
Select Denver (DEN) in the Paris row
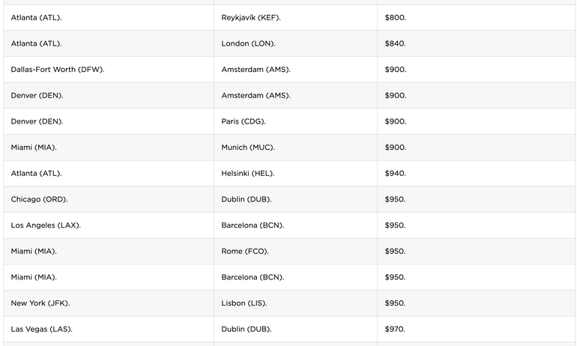pos(37,121)
